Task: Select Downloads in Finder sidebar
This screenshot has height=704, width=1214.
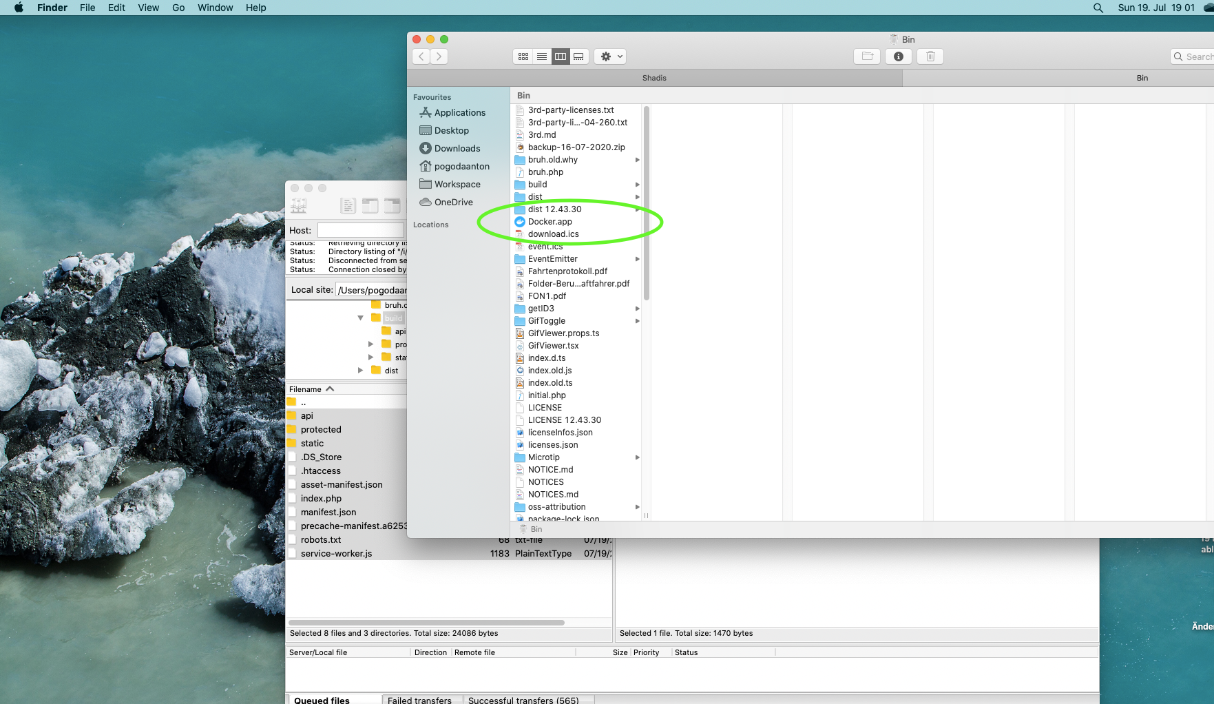Action: 457,148
